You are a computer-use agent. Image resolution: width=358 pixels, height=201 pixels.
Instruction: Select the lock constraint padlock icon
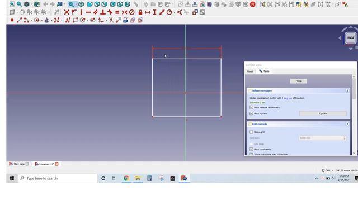140,12
